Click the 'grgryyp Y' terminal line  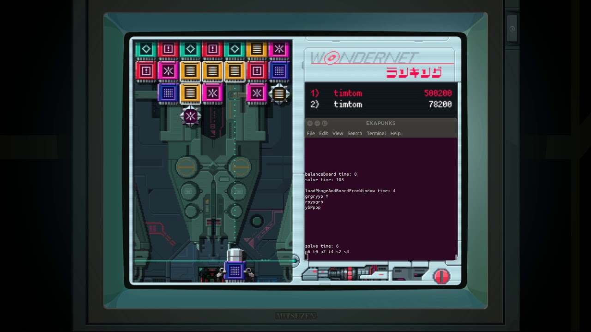pyautogui.click(x=317, y=196)
